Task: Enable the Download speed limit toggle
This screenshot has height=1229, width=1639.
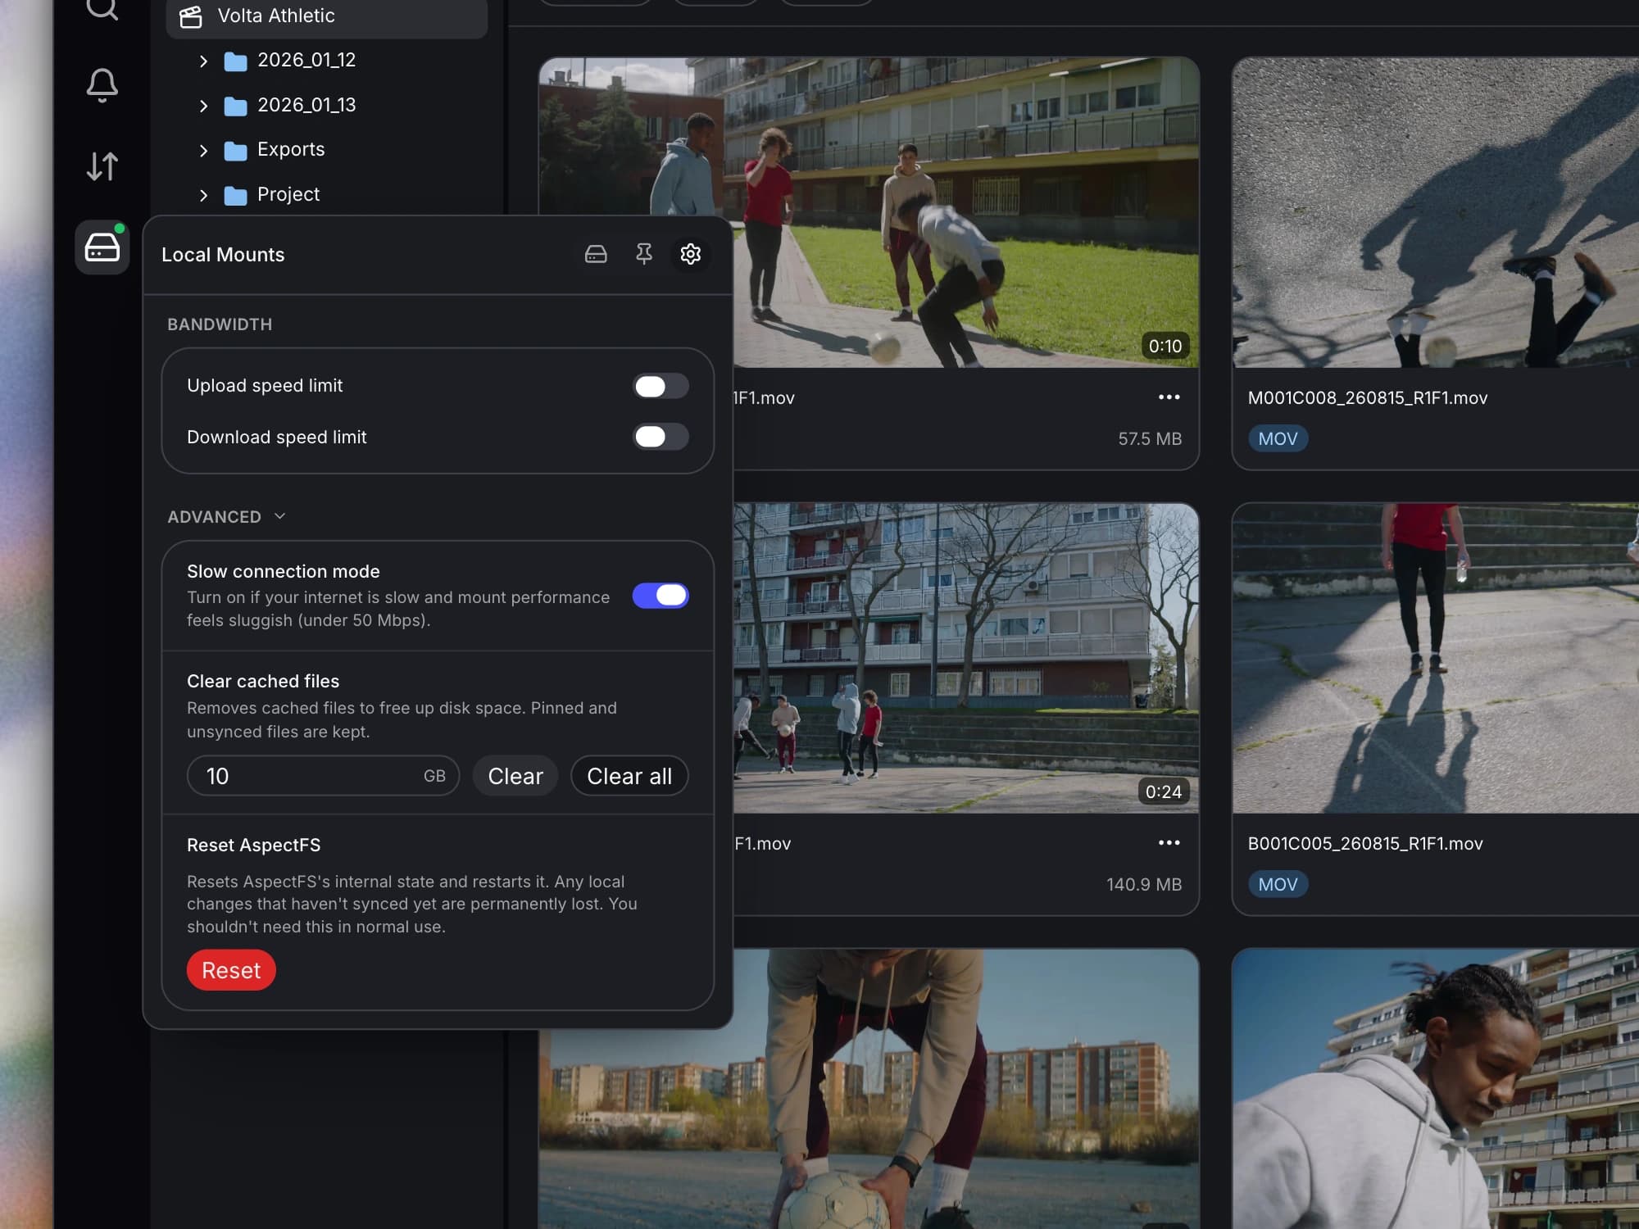Action: click(x=661, y=437)
